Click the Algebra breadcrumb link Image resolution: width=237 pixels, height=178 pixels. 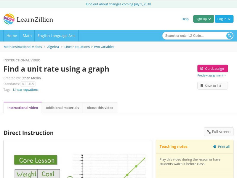(53, 47)
